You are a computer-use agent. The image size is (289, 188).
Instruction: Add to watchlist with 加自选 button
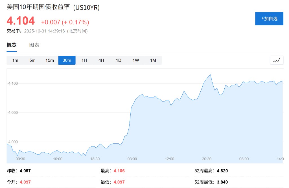tap(269, 19)
